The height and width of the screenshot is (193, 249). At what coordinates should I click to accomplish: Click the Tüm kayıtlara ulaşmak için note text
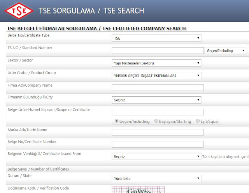226,156
